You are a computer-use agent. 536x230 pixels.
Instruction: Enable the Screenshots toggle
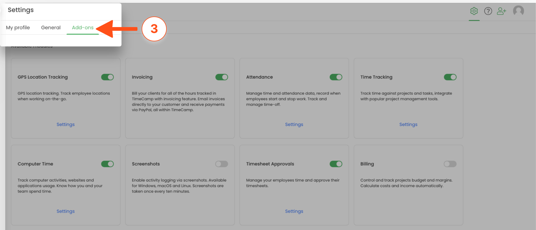click(222, 164)
